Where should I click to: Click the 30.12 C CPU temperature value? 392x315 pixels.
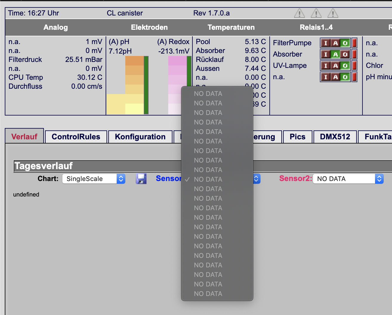pyautogui.click(x=90, y=77)
